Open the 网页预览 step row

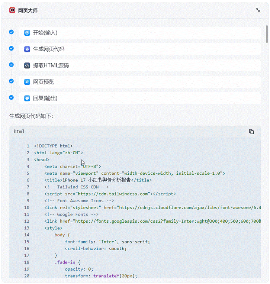pyautogui.click(x=141, y=82)
